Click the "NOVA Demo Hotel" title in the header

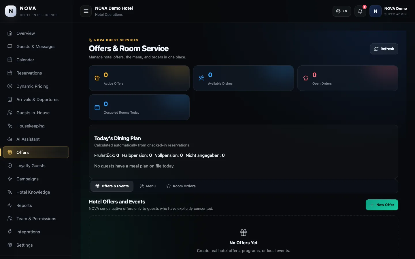114,8
